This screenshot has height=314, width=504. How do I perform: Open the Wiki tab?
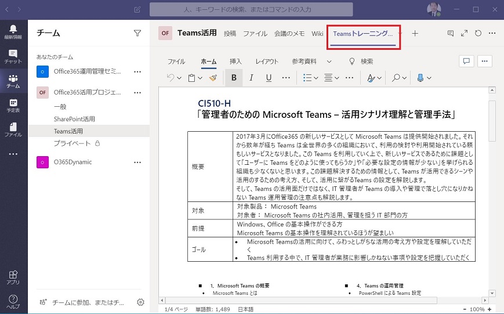[317, 34]
